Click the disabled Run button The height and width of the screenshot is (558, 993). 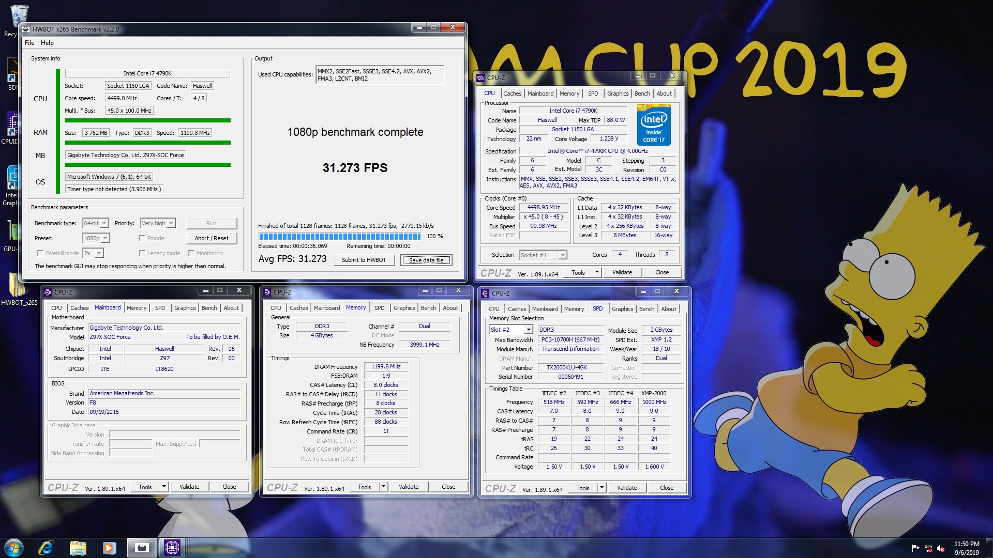[x=211, y=223]
